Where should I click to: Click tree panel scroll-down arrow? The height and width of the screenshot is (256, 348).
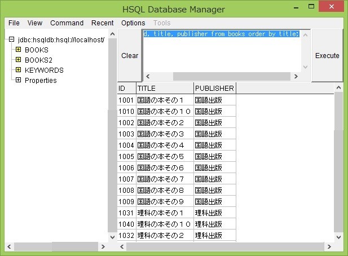click(x=113, y=237)
